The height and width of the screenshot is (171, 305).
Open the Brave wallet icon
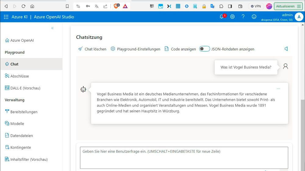pyautogui.click(x=240, y=6)
